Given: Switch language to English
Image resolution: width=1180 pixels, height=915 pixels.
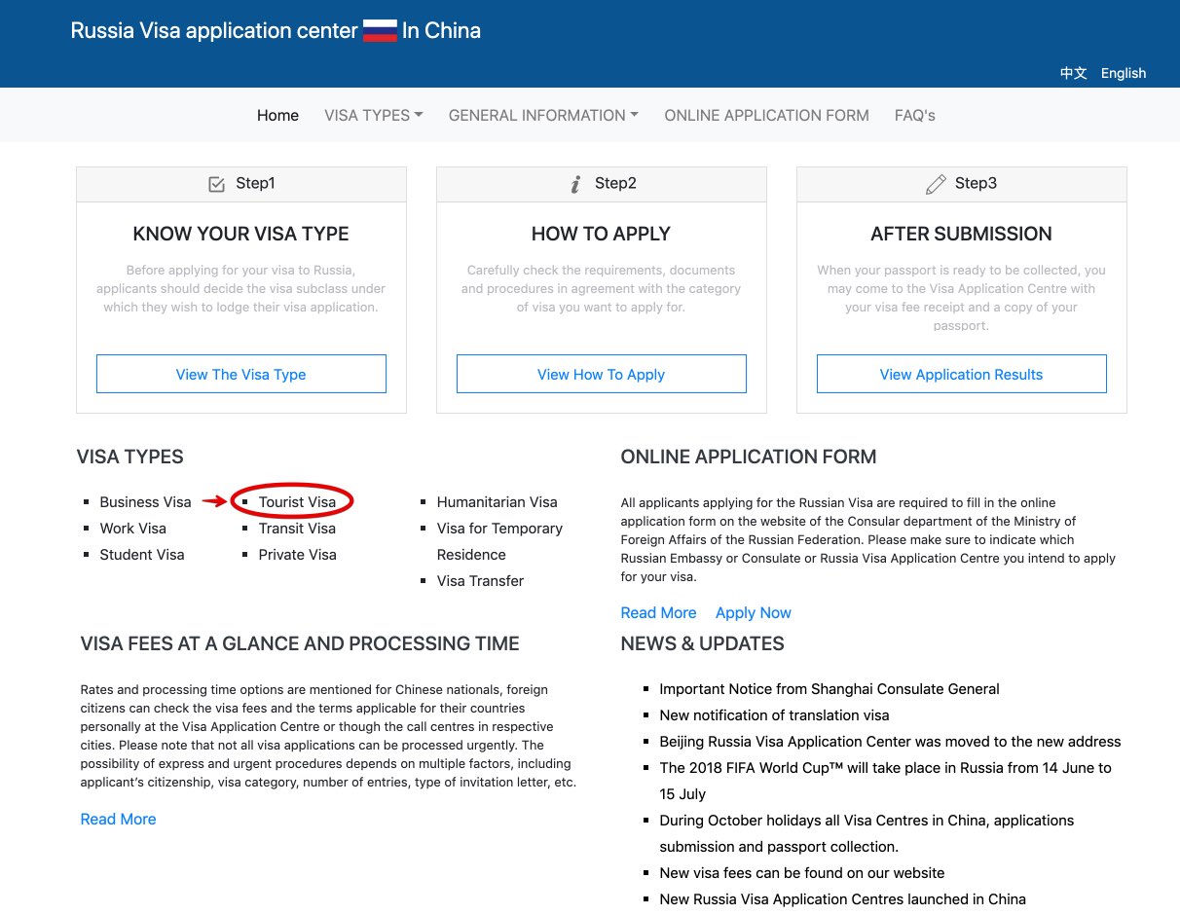Looking at the screenshot, I should click(1124, 73).
